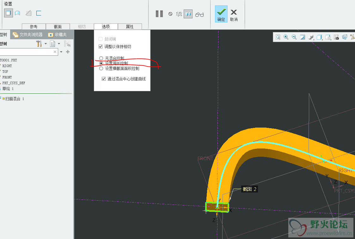Open the display style spheres icon
This screenshot has width=355, height=239.
[311, 37]
